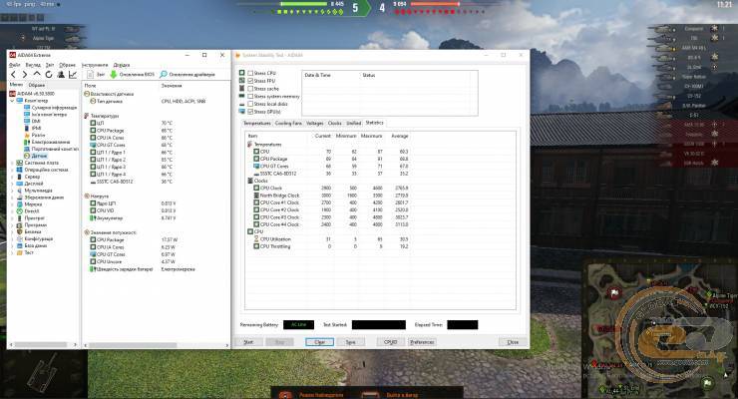Expand the Збереження даних node
Image resolution: width=738 pixels, height=399 pixels.
[x=12, y=198]
